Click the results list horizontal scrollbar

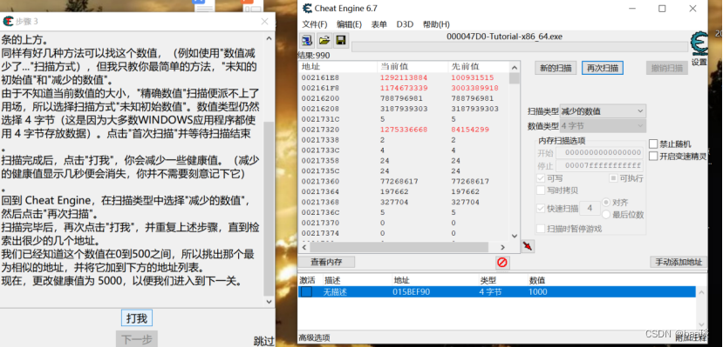coord(404,247)
